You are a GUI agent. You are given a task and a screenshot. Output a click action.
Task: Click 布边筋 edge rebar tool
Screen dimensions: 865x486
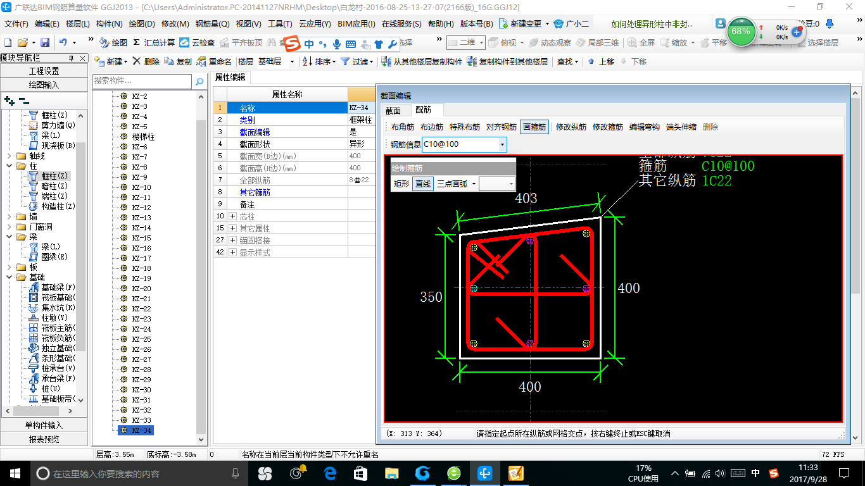pos(431,127)
